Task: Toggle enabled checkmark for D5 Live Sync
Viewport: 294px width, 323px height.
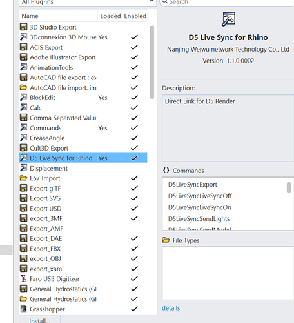Action: coord(134,158)
